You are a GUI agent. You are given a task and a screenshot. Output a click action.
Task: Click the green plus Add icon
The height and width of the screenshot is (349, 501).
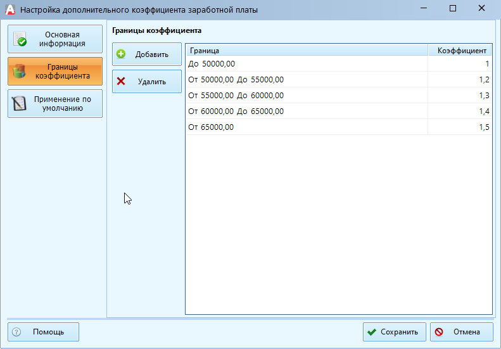tap(122, 54)
